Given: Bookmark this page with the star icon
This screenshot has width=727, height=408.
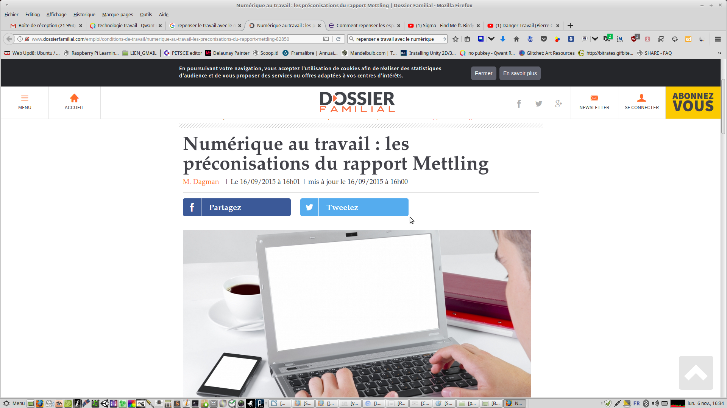Looking at the screenshot, I should 456,39.
